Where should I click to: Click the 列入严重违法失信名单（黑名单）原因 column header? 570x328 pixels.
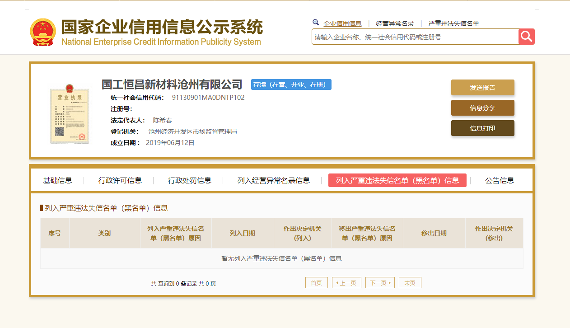[176, 233]
